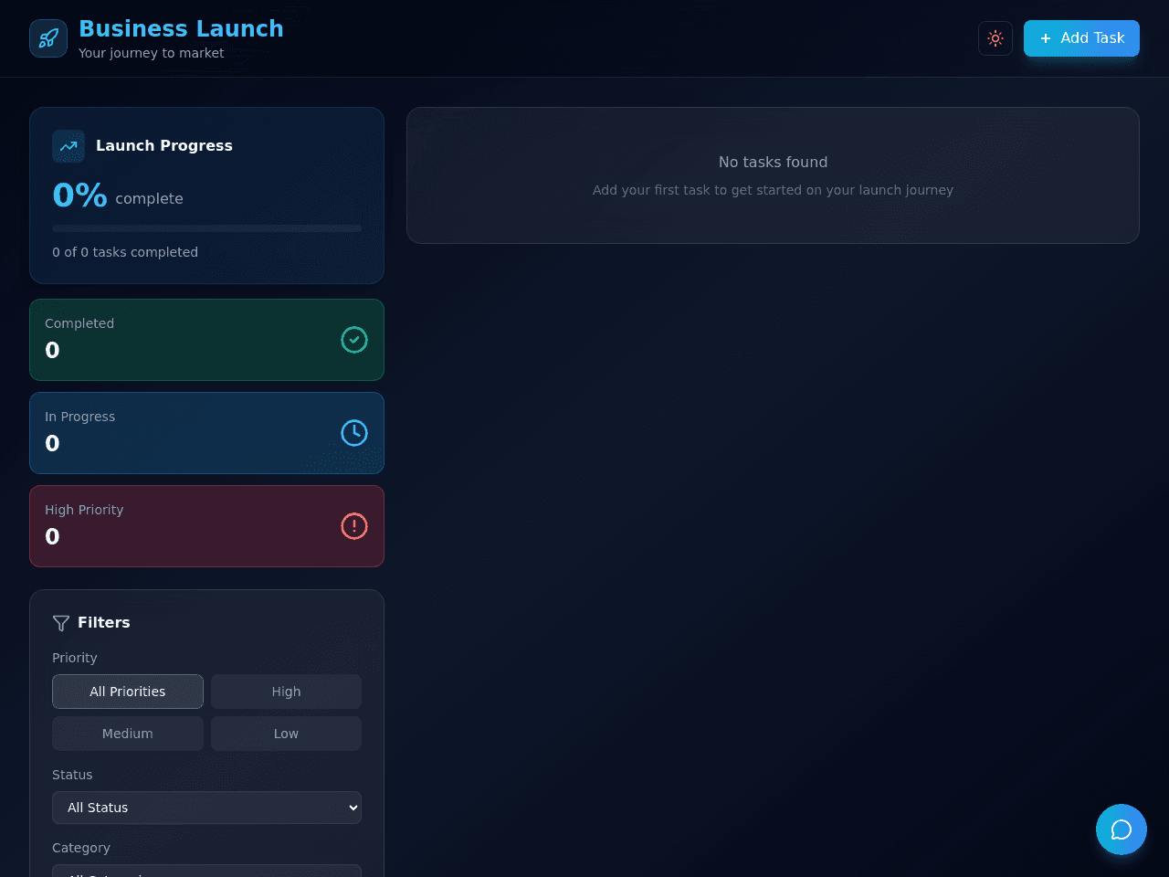Filter by High priority
This screenshot has width=1169, height=877.
(286, 692)
